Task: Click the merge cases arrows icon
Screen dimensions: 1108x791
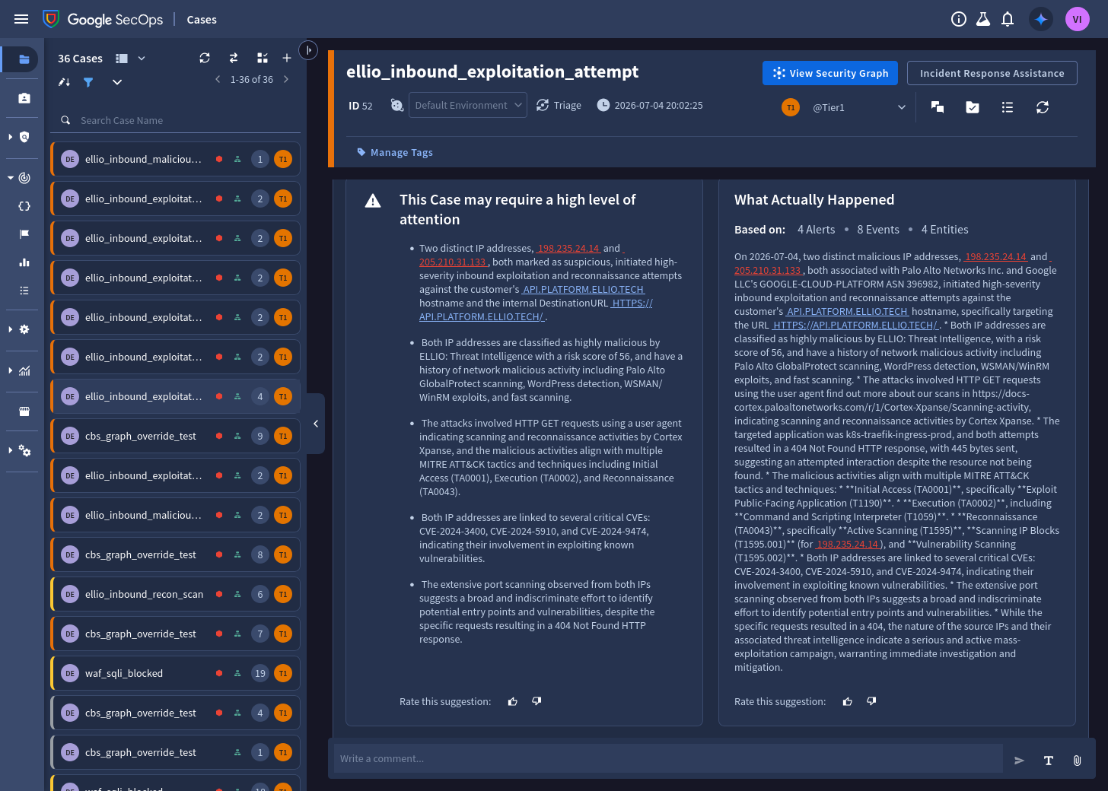Action: [x=234, y=58]
